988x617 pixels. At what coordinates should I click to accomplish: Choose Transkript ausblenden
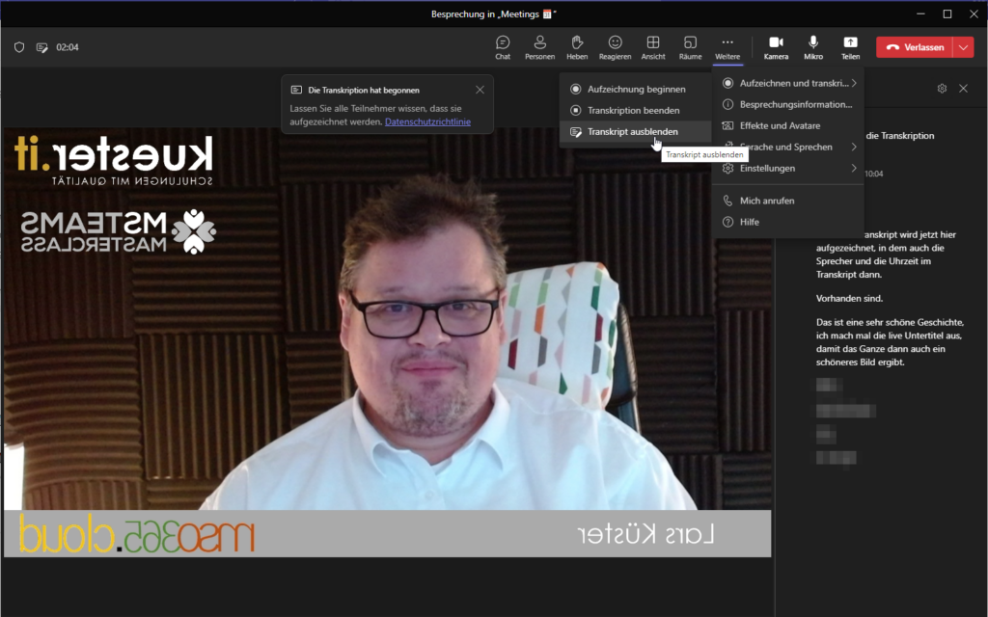point(636,131)
